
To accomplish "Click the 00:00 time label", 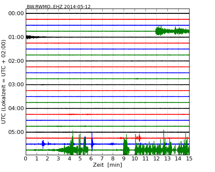I will tap(16, 14).
